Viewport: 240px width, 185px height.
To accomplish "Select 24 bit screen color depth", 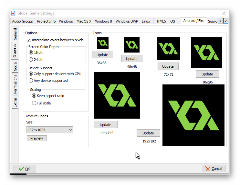I will pyautogui.click(x=31, y=59).
